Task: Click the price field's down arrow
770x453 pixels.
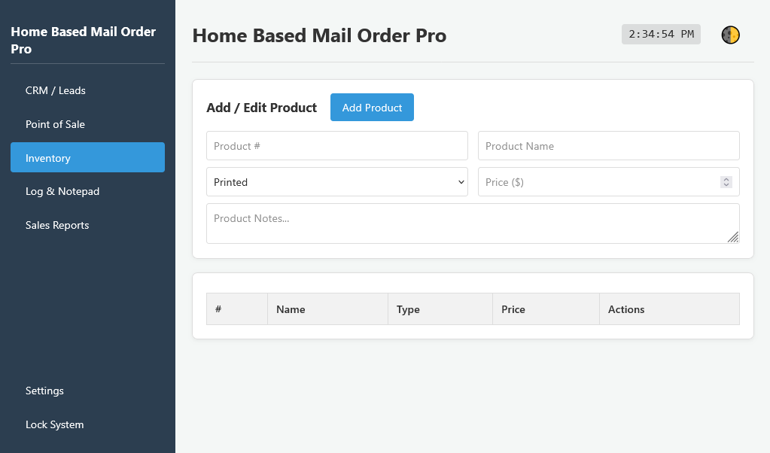Action: pos(726,185)
